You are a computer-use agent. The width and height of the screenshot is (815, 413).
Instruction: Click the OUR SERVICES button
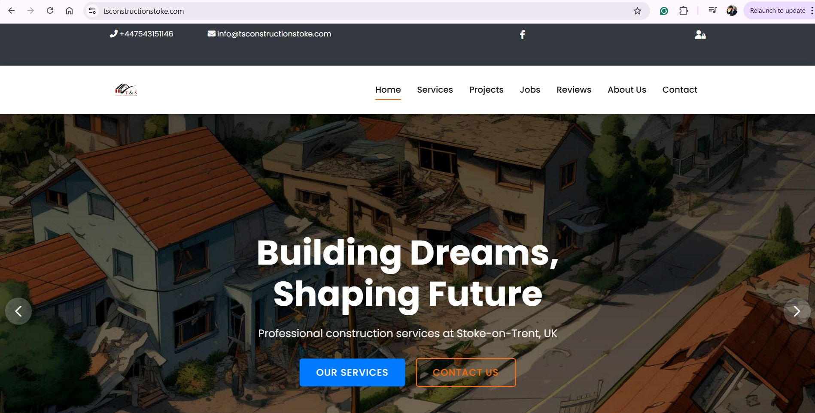(352, 372)
